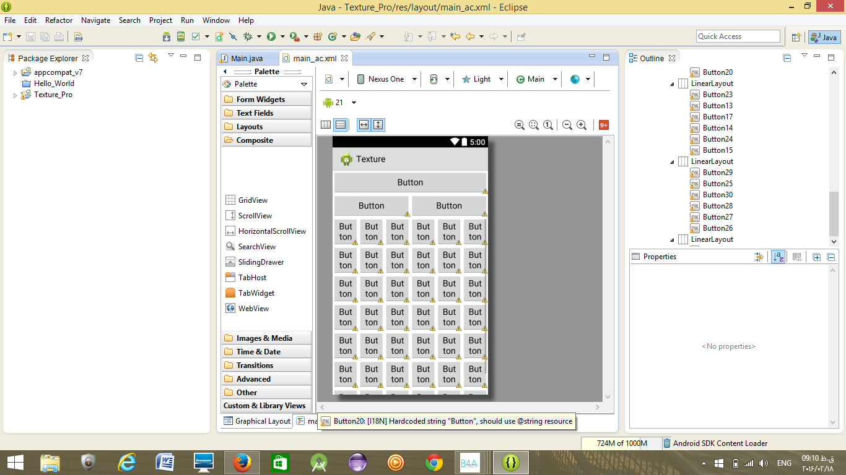Open the Refactor menu
This screenshot has width=846, height=475.
click(x=59, y=20)
